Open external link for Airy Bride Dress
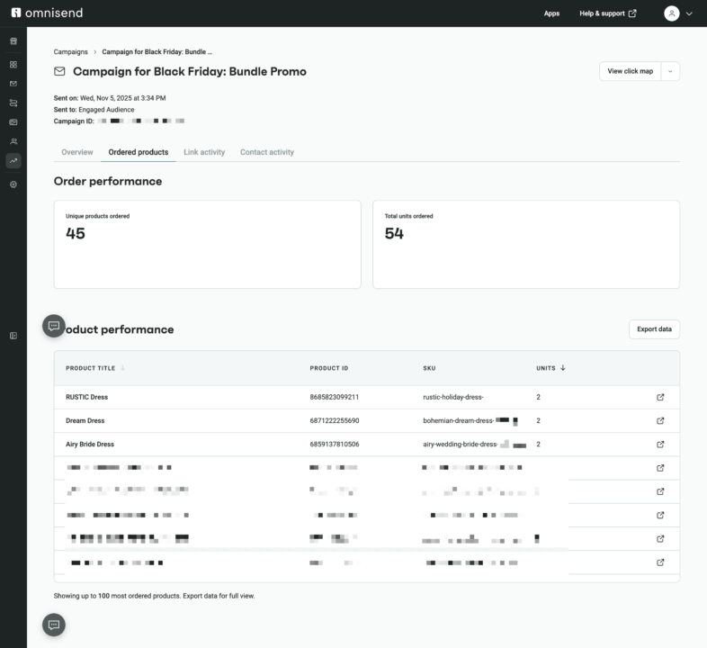707x648 pixels. (x=660, y=445)
